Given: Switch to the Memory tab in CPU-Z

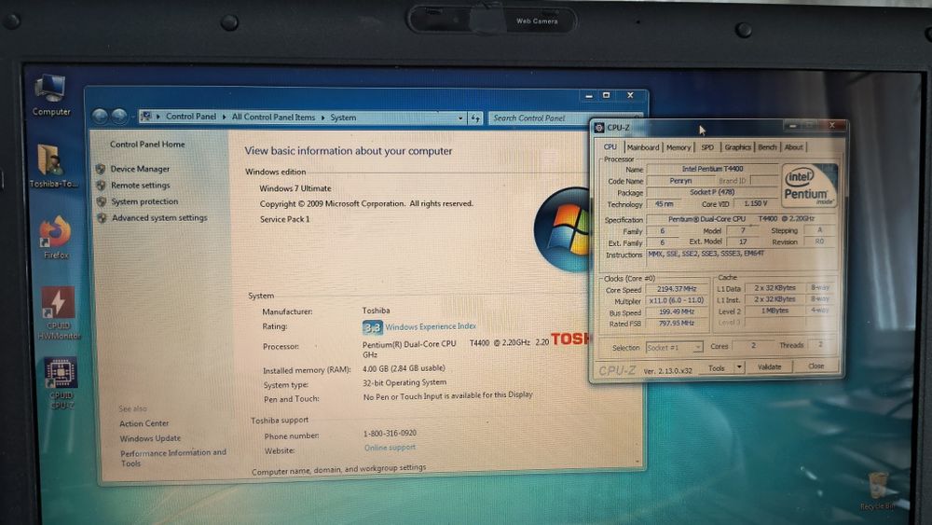Looking at the screenshot, I should click(x=678, y=147).
